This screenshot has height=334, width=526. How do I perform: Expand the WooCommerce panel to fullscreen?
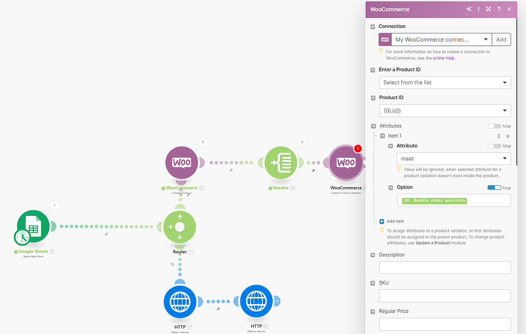[488, 9]
